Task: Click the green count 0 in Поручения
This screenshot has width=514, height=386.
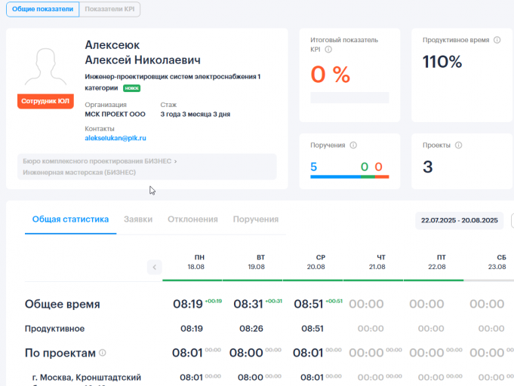Action: click(365, 167)
